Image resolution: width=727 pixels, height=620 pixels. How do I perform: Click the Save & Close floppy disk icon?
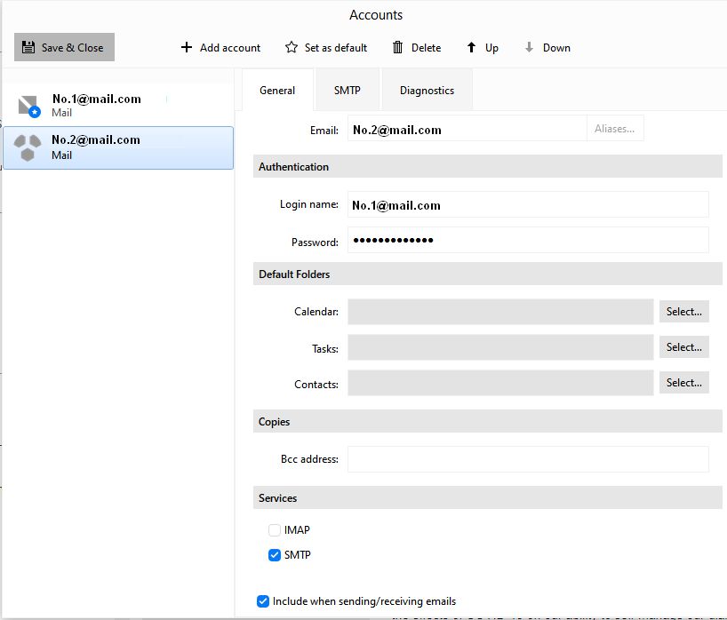point(28,47)
